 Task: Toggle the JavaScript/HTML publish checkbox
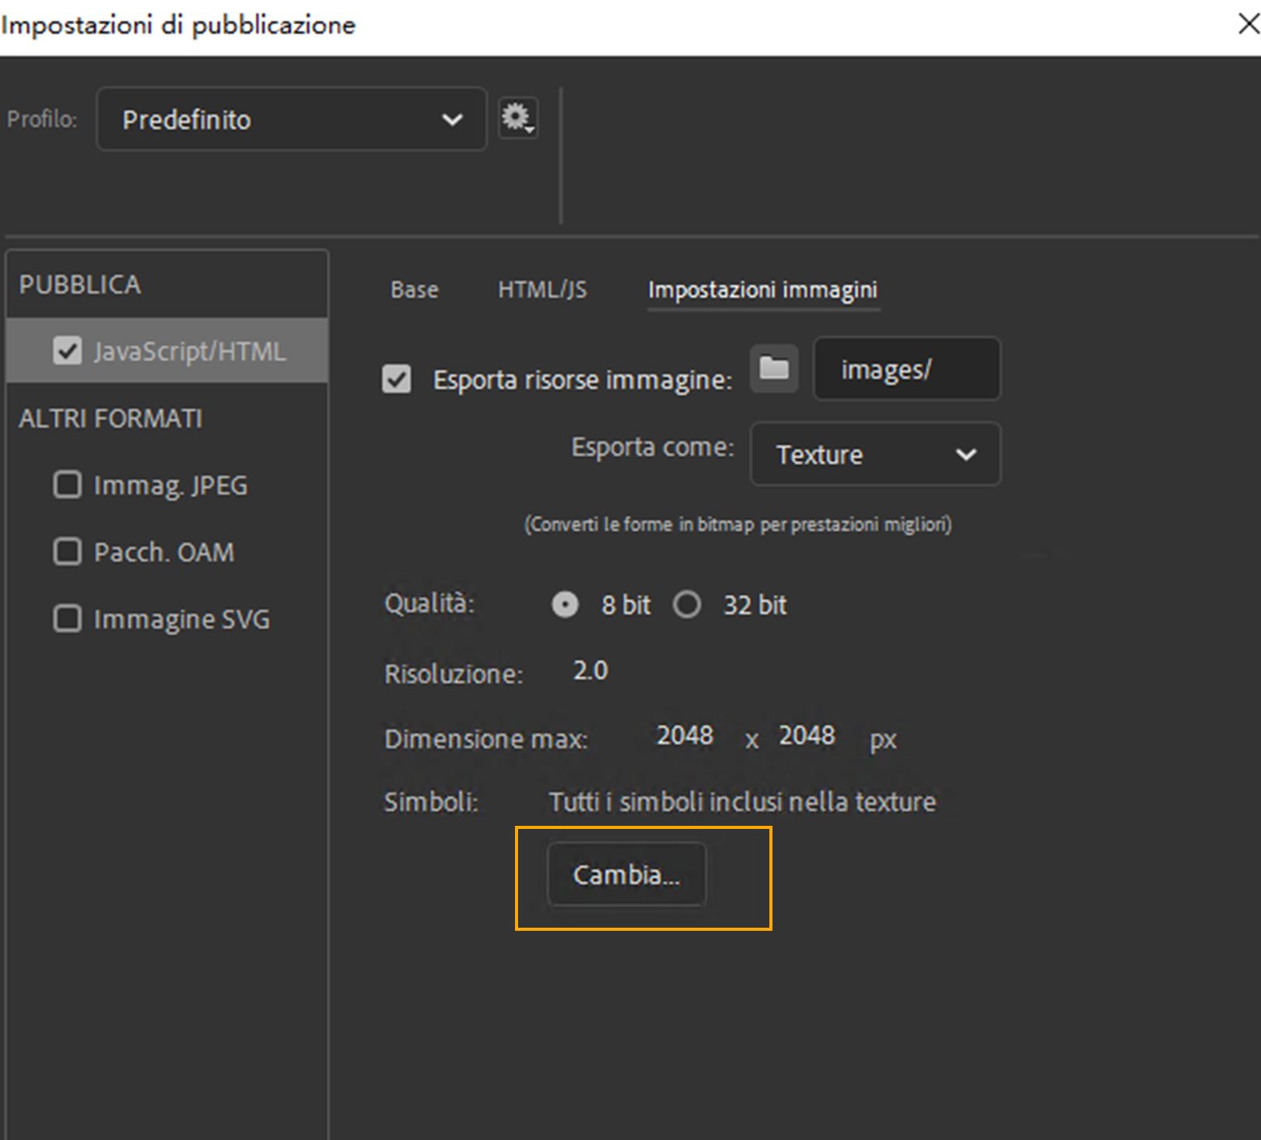(68, 351)
